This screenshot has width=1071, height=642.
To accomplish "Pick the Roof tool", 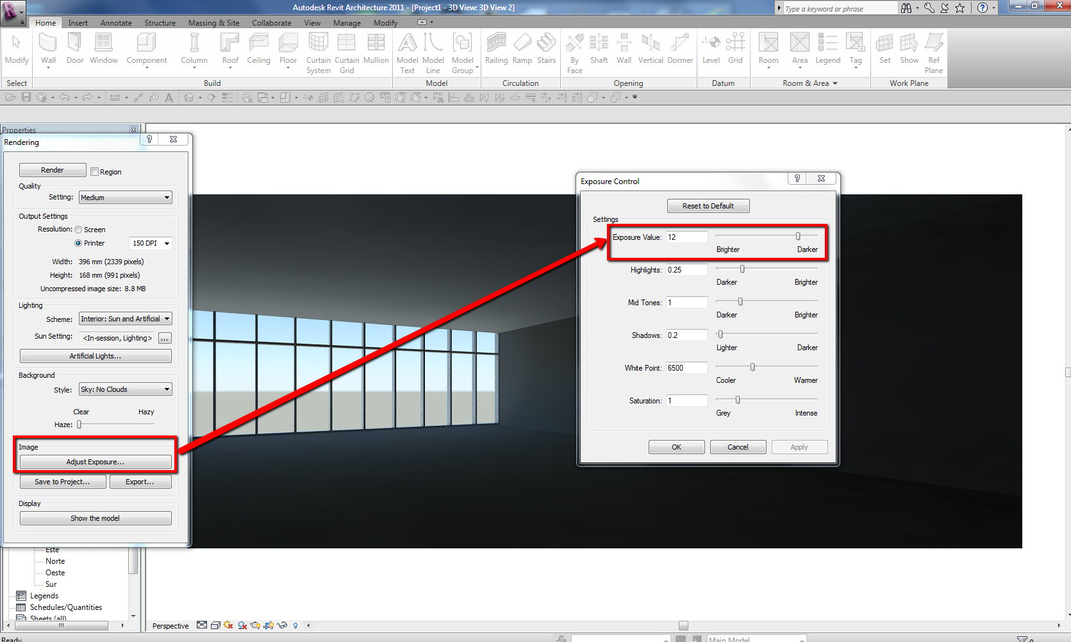I will coord(230,49).
